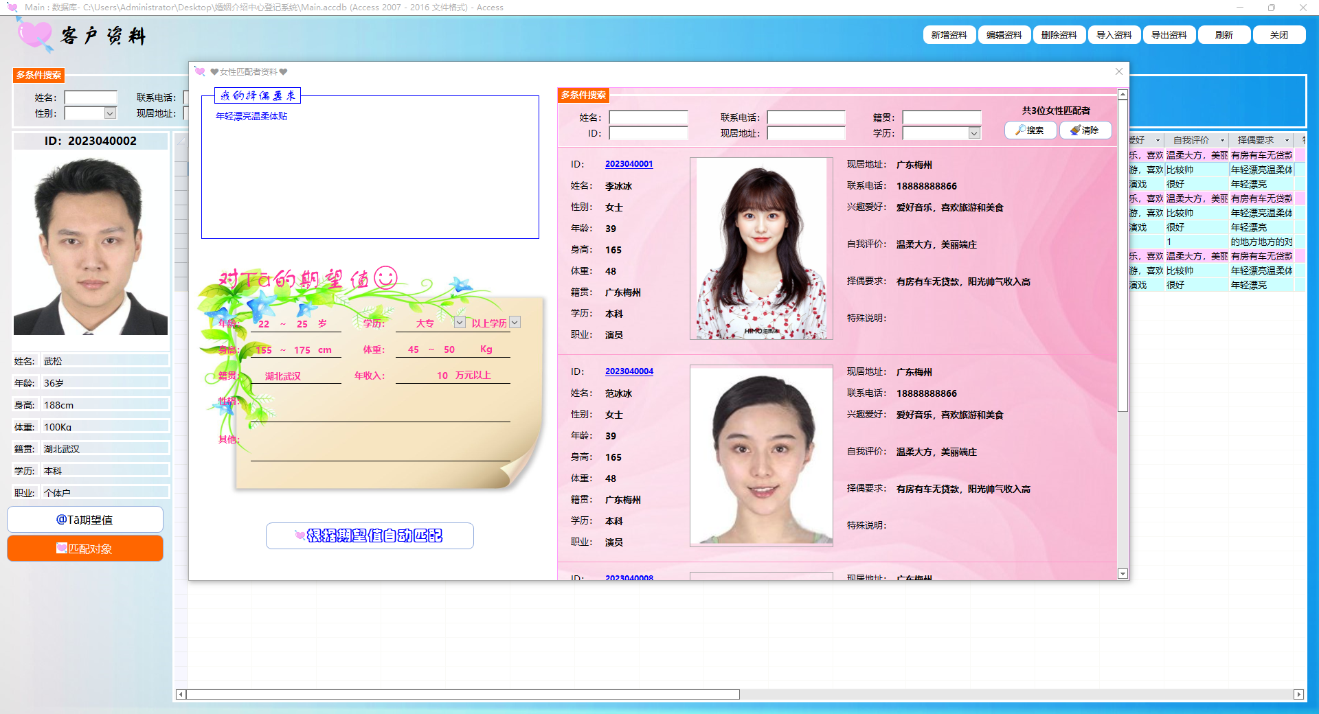Click the 身高 field showing 188cm
The width and height of the screenshot is (1319, 714).
(x=105, y=405)
